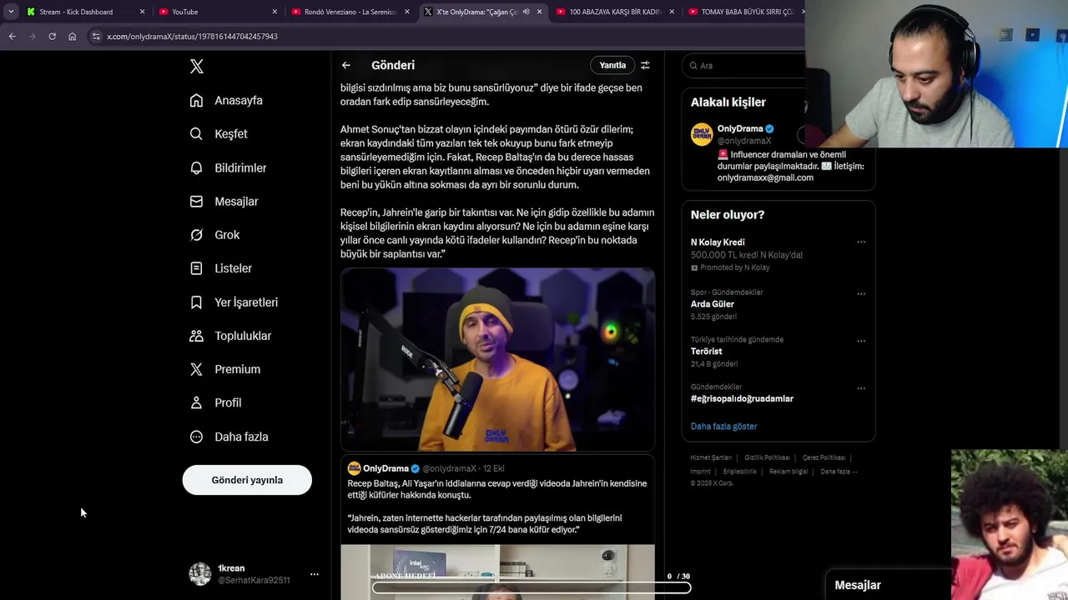1068x600 pixels.
Task: Open Premium X icon
Action: point(196,369)
